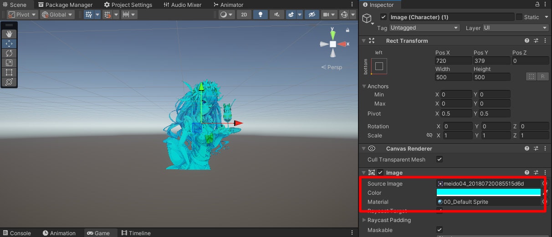Screen dimensions: 552x237
Task: Toggle scene audio mute button
Action: [x=277, y=15]
